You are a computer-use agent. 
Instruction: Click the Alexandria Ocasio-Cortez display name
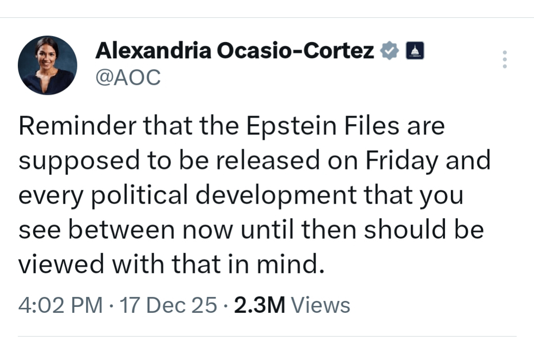234,51
